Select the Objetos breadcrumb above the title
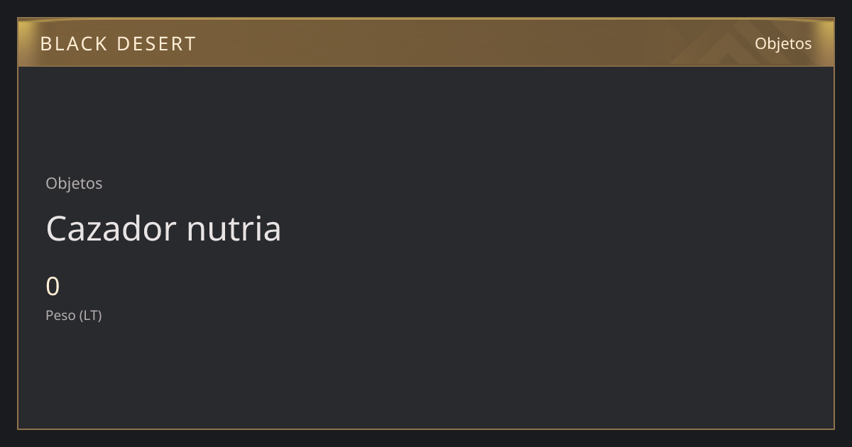The height and width of the screenshot is (447, 852). [74, 183]
